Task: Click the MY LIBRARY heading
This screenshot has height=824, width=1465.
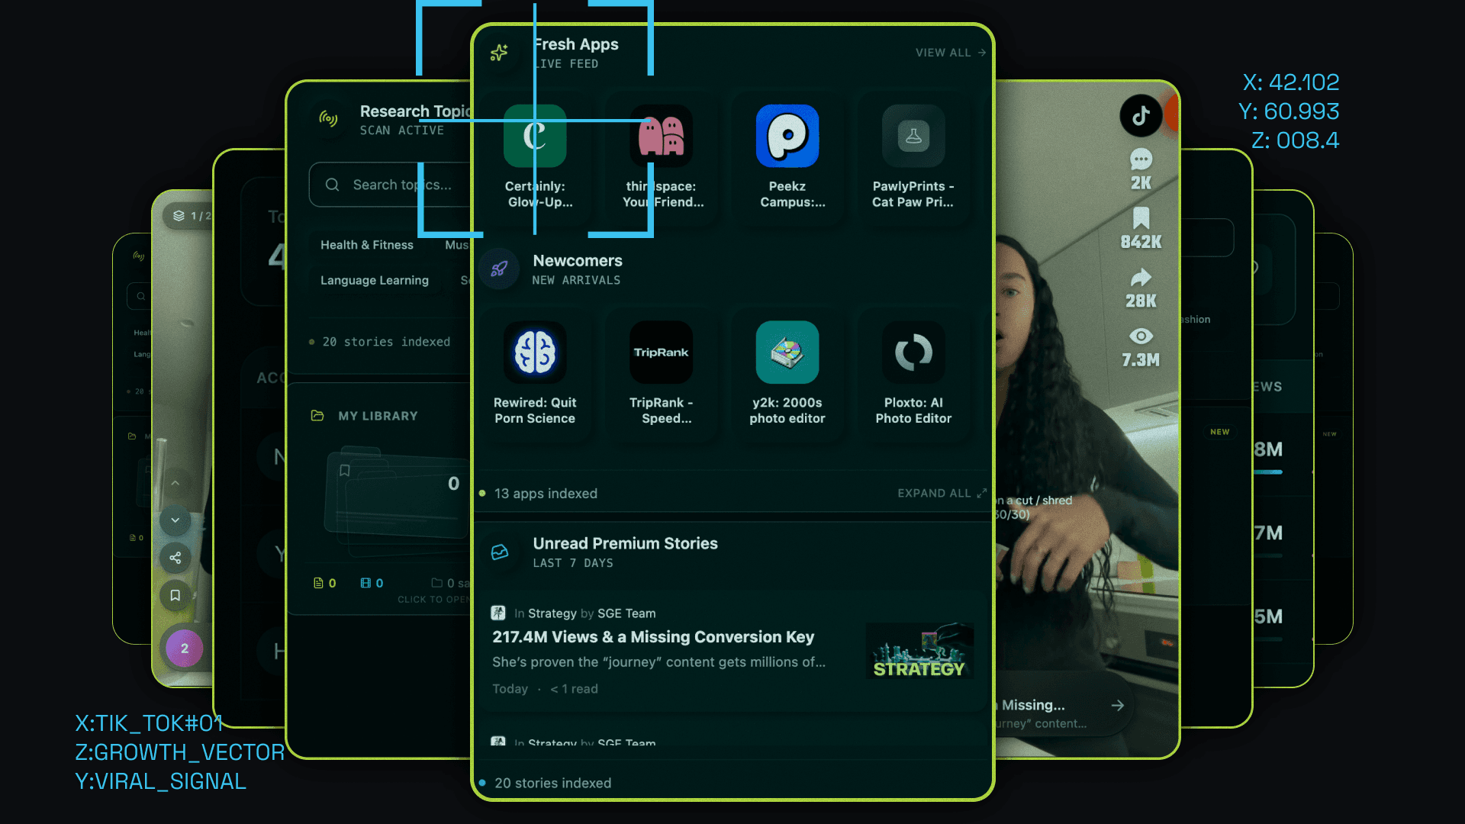Action: pos(378,416)
